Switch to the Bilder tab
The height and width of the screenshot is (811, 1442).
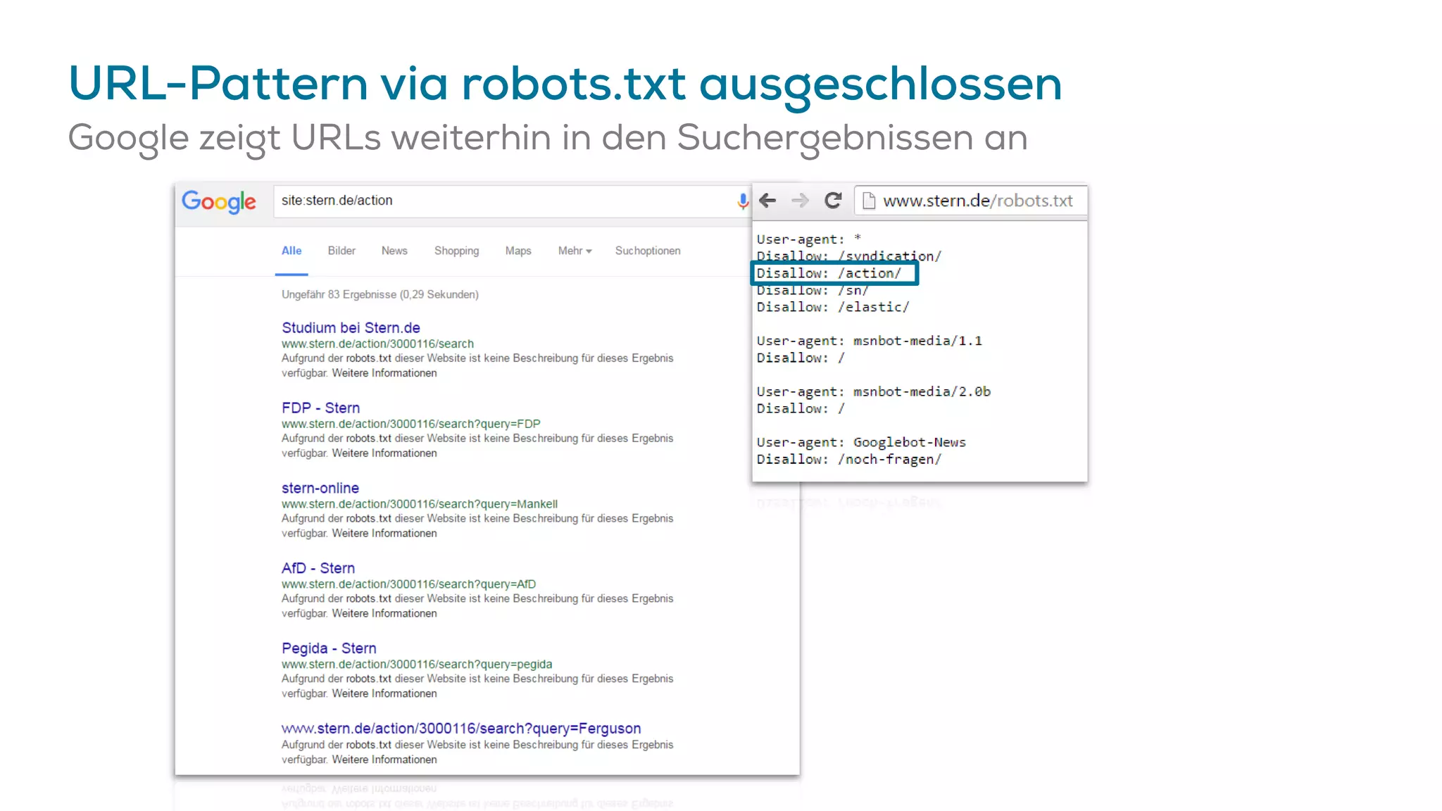tap(341, 251)
